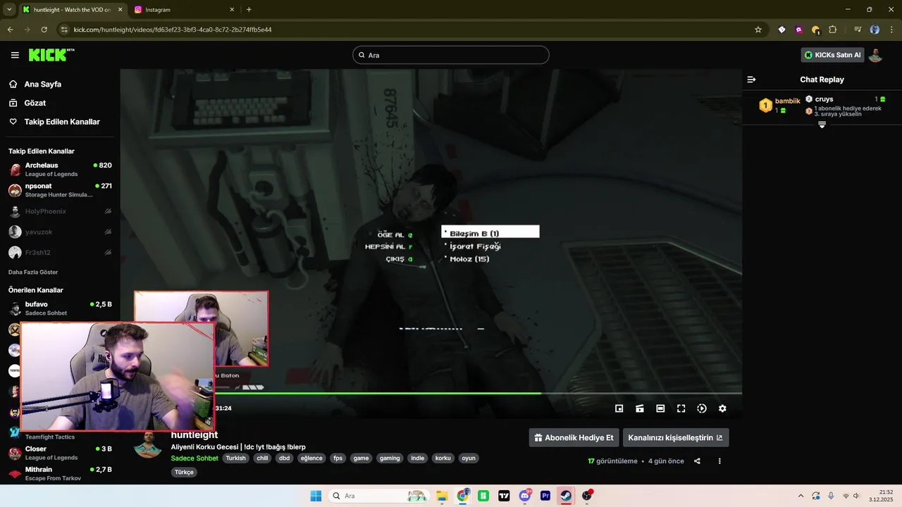Screen dimensions: 902x507
Task: Open OBS Studio from the taskbar
Action: 587,496
